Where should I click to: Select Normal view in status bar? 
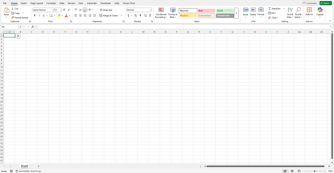click(x=285, y=171)
